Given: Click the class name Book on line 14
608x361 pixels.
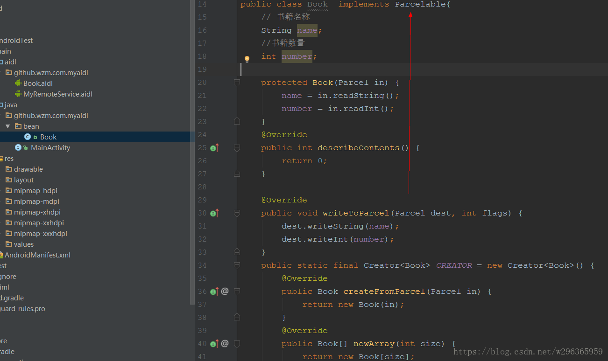Looking at the screenshot, I should (x=318, y=4).
